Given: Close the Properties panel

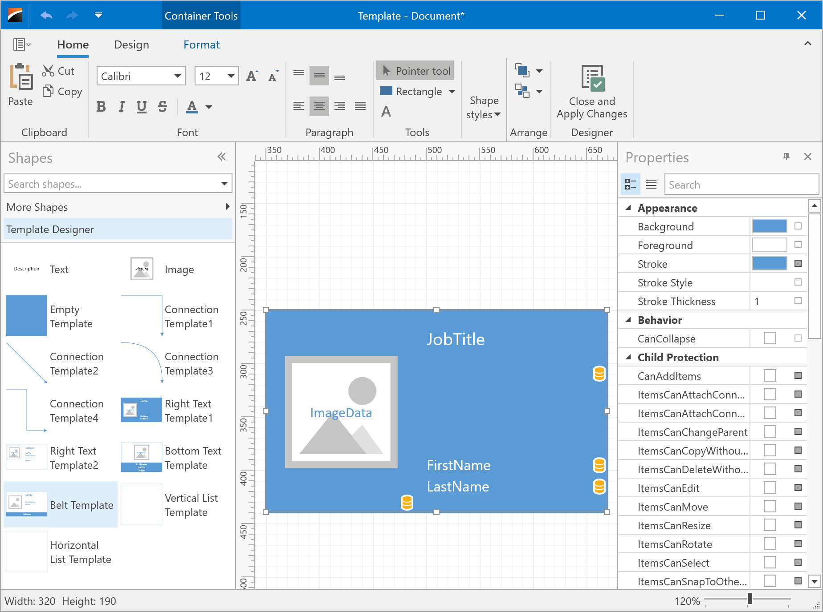Looking at the screenshot, I should [x=808, y=157].
